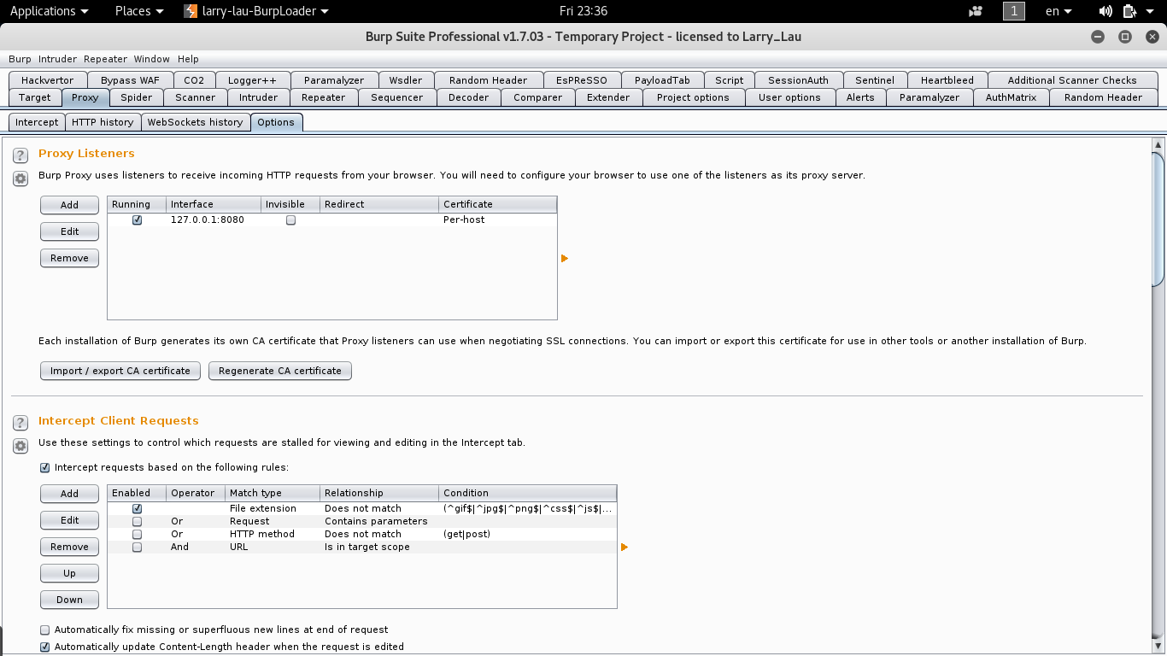Enable the HTTP method rule checkbox
The image size is (1167, 656).
pyautogui.click(x=137, y=534)
